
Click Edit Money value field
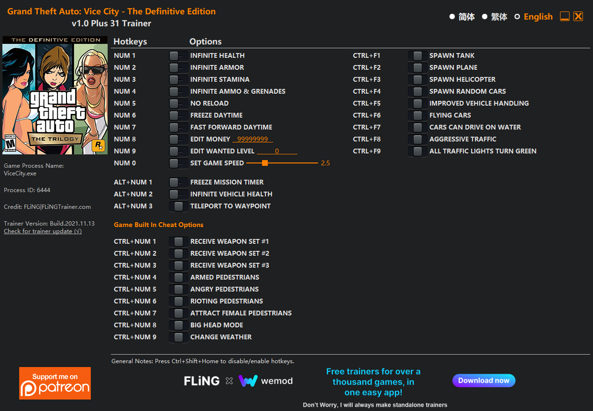pos(253,139)
